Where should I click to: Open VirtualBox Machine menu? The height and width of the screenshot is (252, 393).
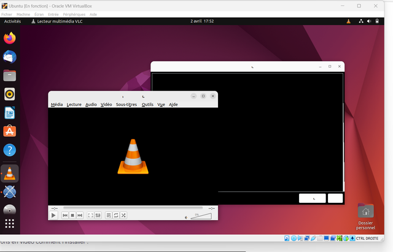coord(23,15)
